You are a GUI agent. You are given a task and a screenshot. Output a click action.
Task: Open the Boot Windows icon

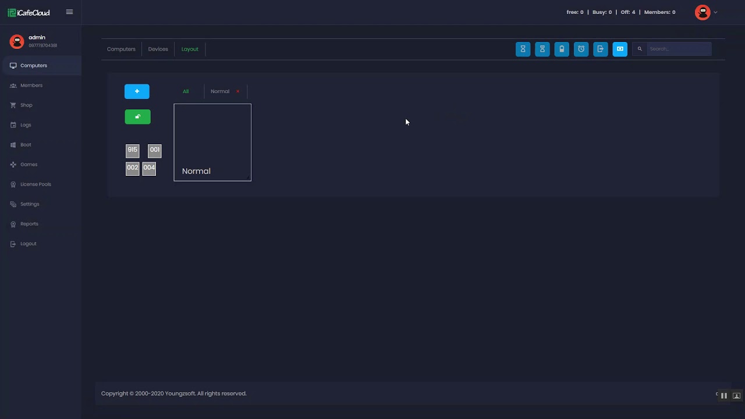click(13, 145)
